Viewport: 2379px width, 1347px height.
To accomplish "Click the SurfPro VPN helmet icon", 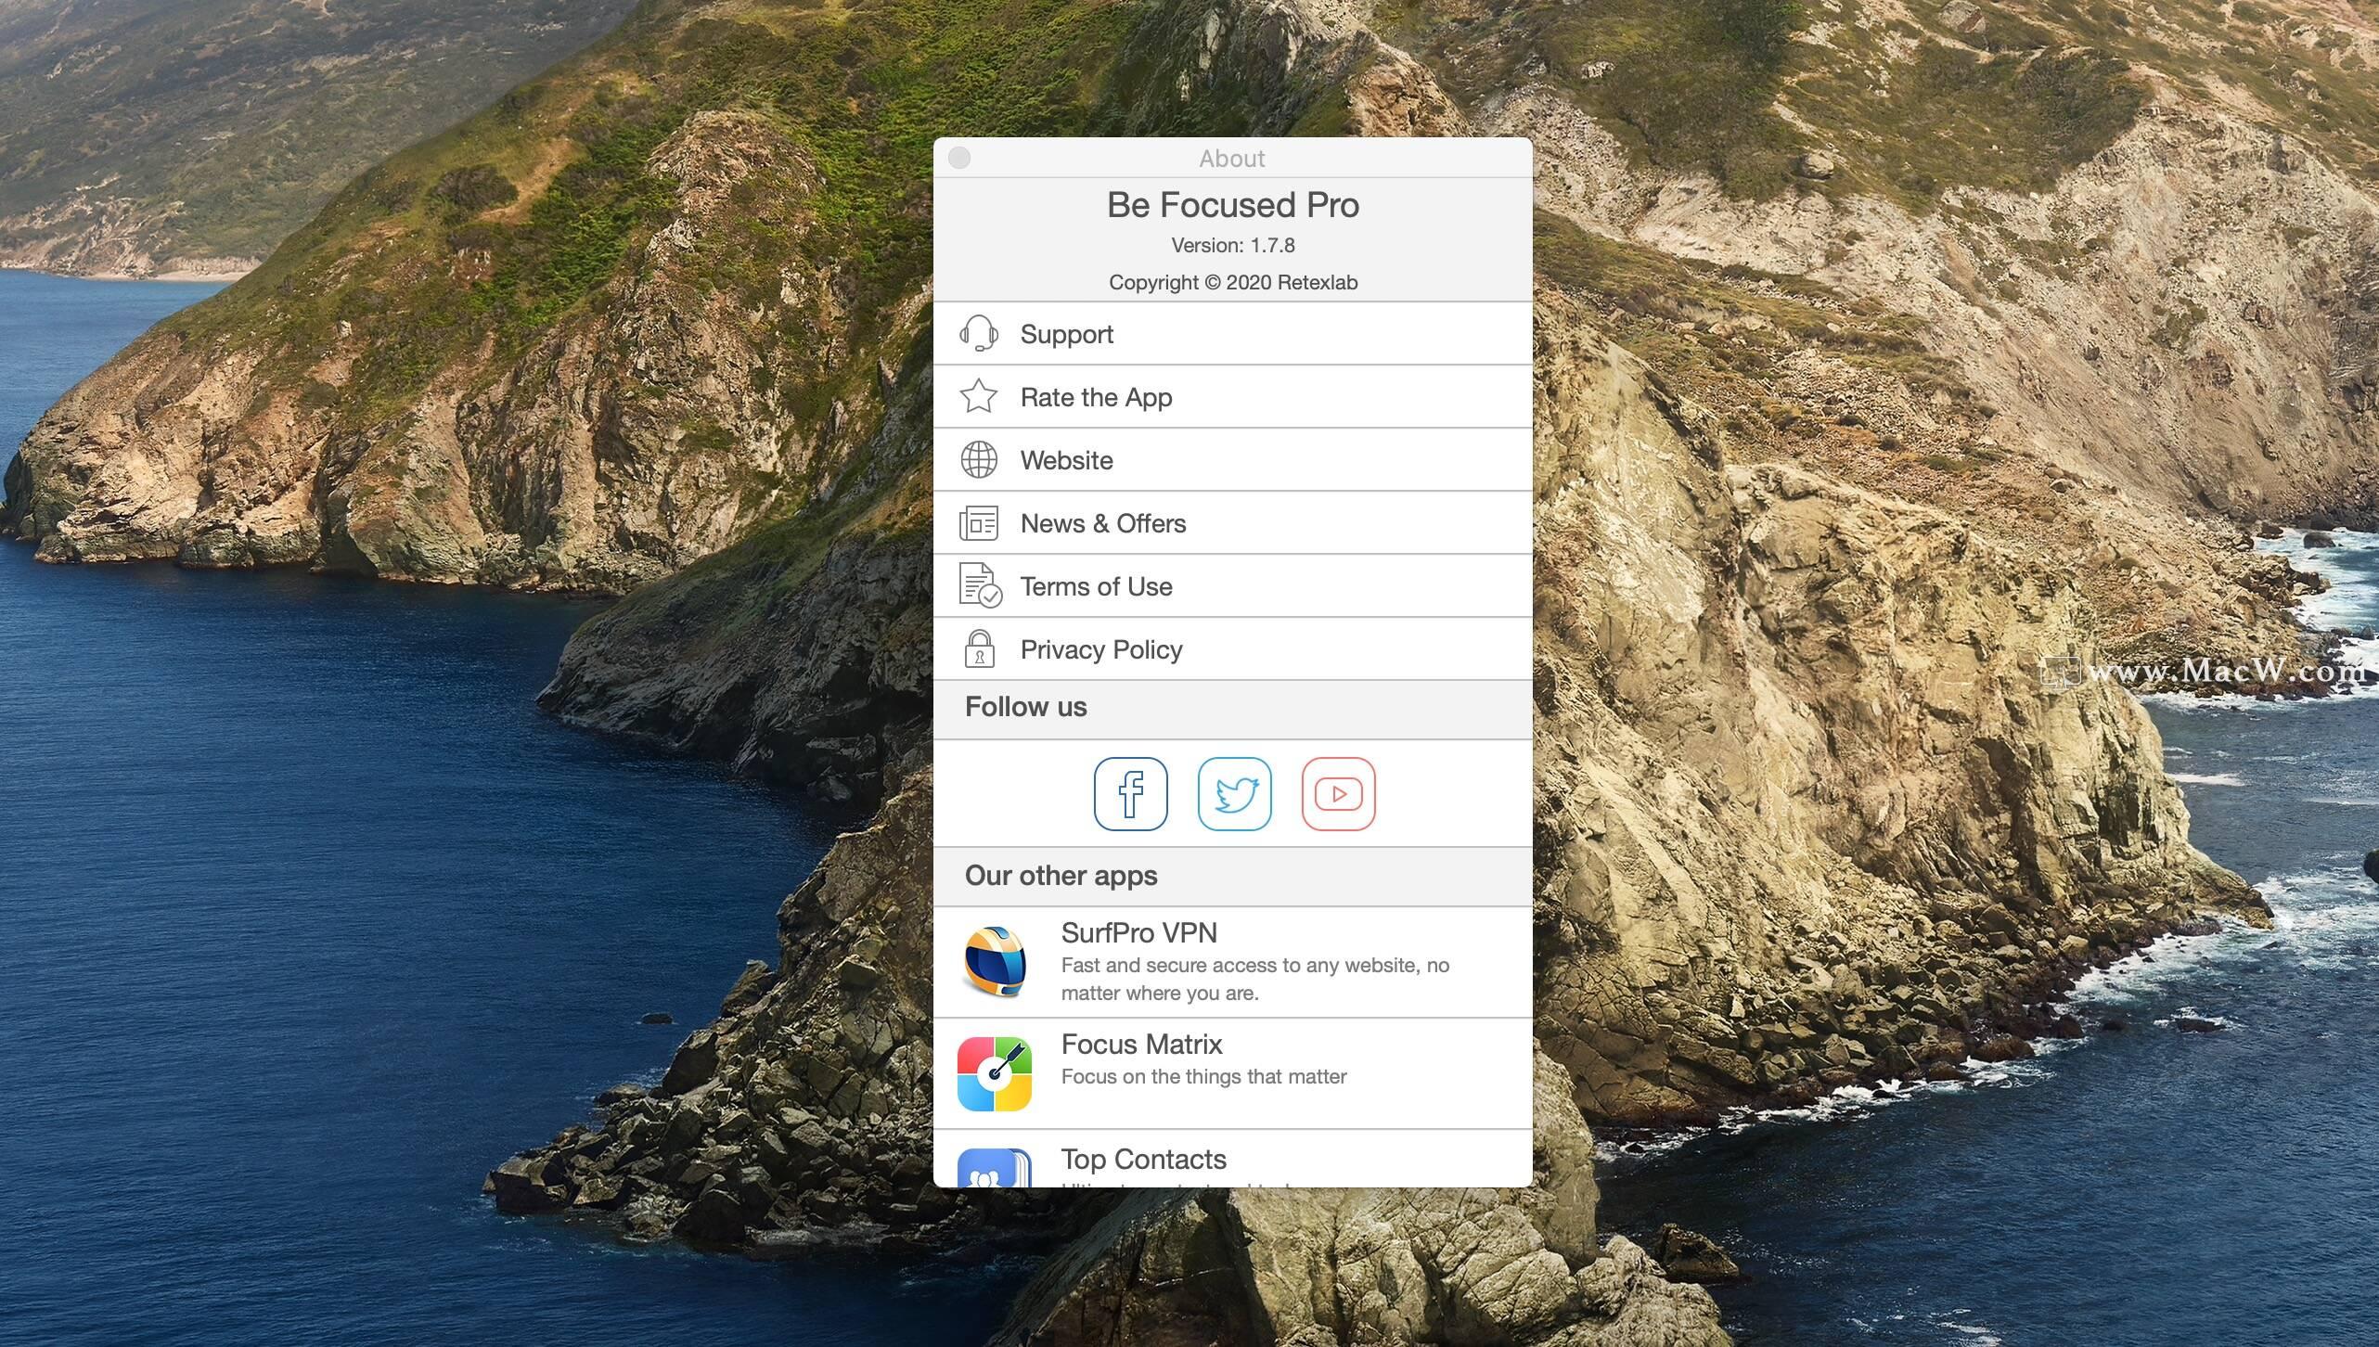I will tap(995, 961).
